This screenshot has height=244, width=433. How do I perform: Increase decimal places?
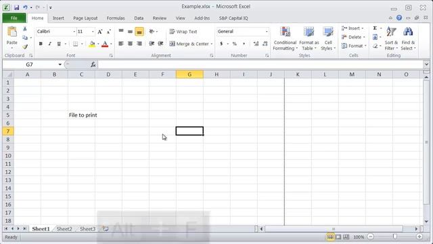pyautogui.click(x=256, y=43)
